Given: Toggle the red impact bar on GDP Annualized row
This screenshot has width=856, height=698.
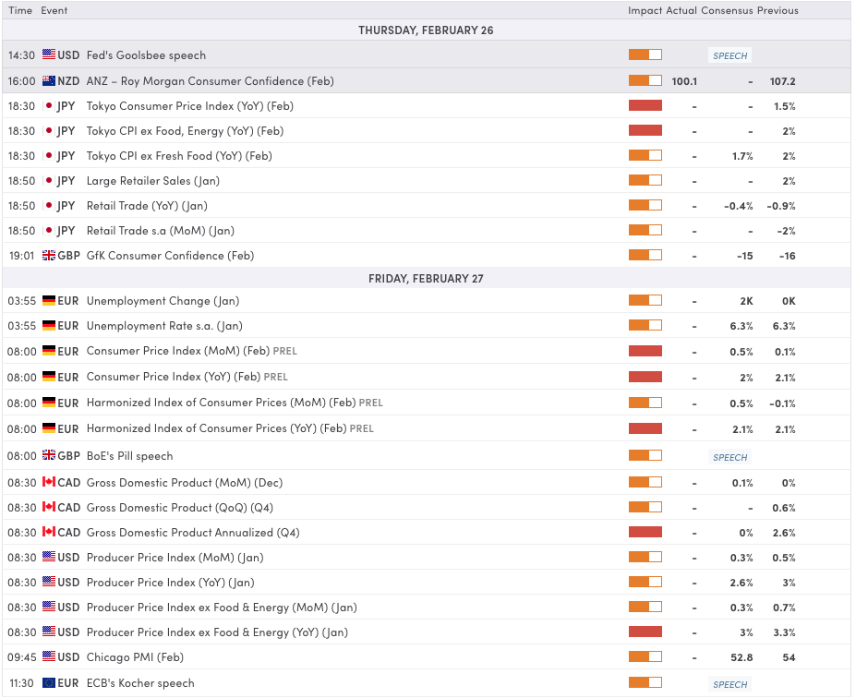Looking at the screenshot, I should pyautogui.click(x=645, y=532).
